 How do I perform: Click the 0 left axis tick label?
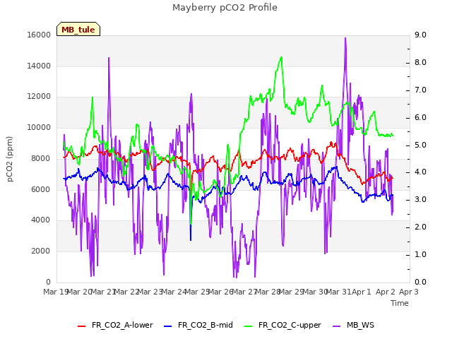point(48,282)
